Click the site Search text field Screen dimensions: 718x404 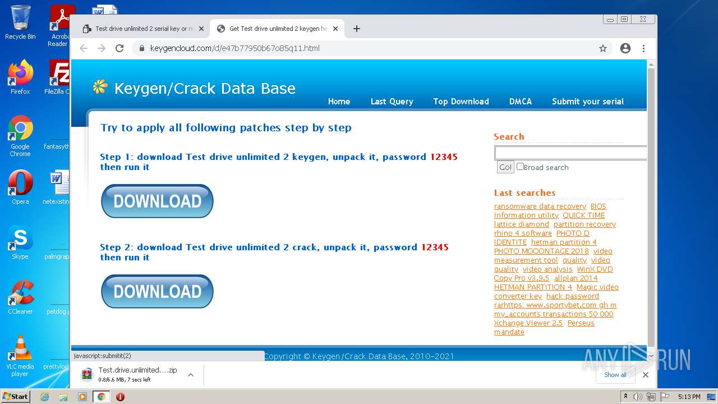point(570,153)
